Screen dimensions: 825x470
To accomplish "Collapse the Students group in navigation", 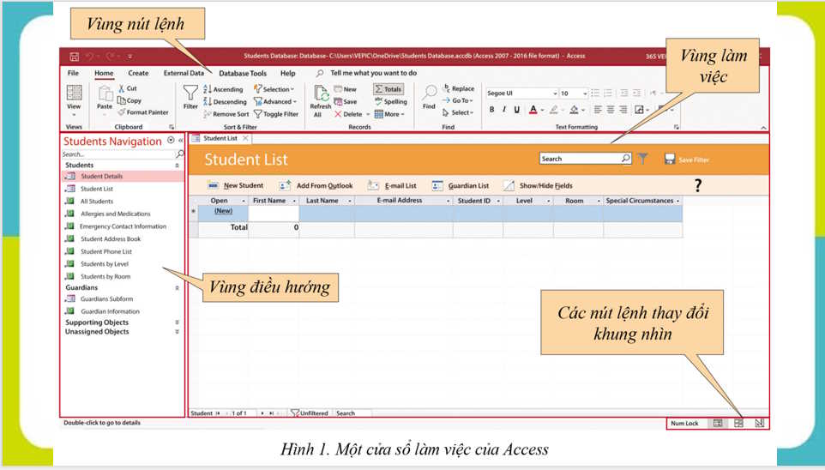I will click(177, 166).
